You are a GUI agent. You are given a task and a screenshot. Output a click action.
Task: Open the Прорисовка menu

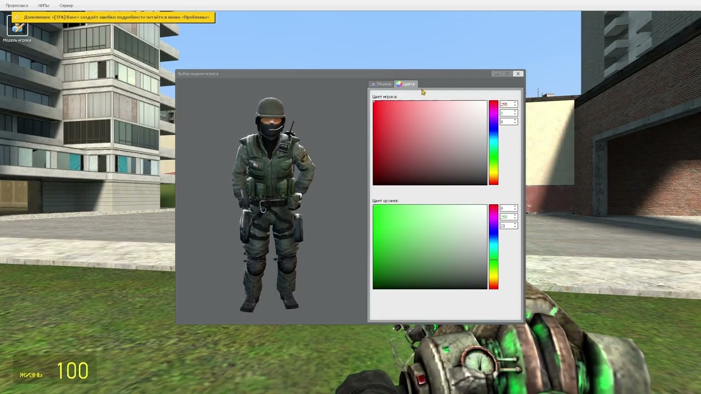click(17, 5)
